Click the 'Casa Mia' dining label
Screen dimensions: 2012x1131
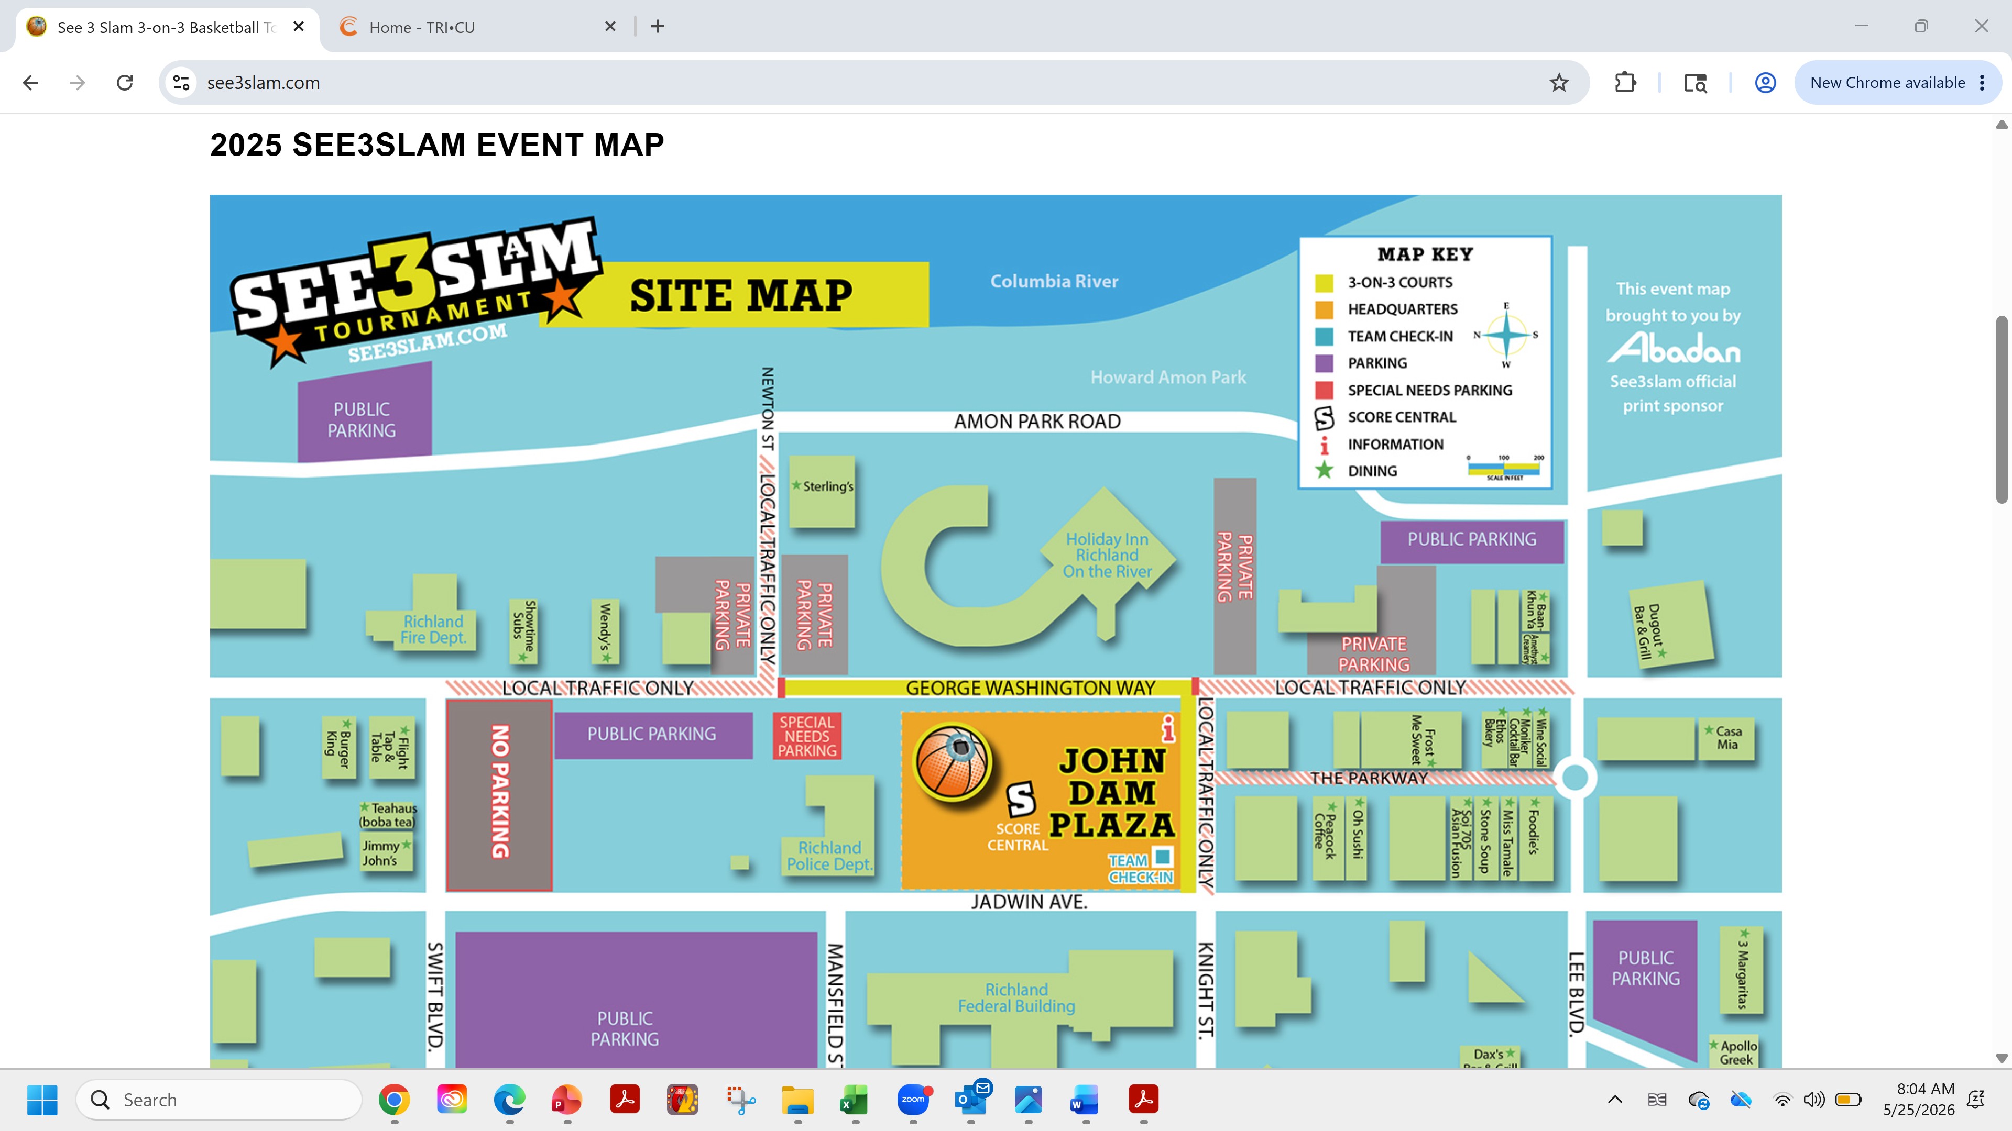coord(1727,738)
